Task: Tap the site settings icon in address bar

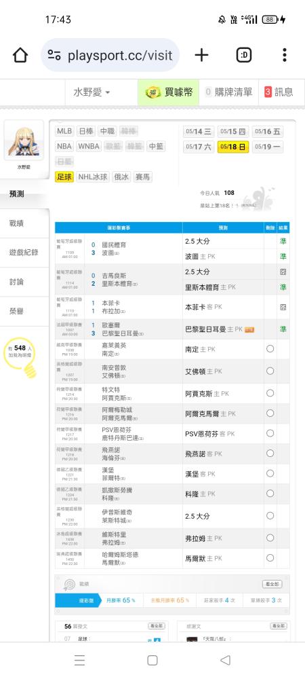Action: tap(54, 55)
